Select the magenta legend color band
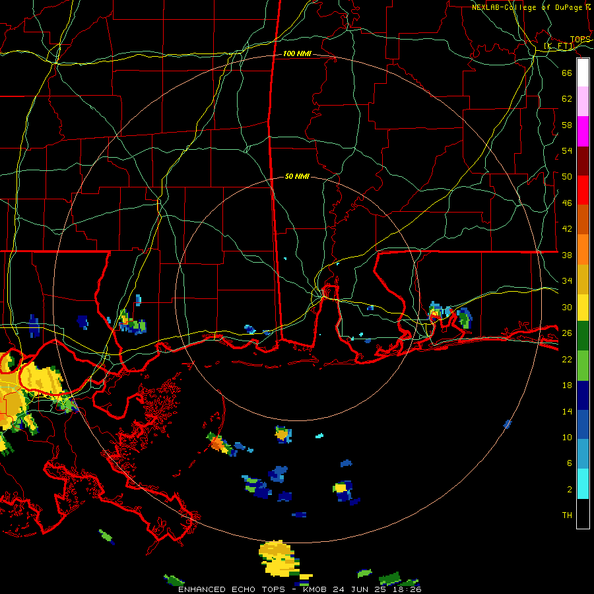Screen dimensions: 594x594 583,131
